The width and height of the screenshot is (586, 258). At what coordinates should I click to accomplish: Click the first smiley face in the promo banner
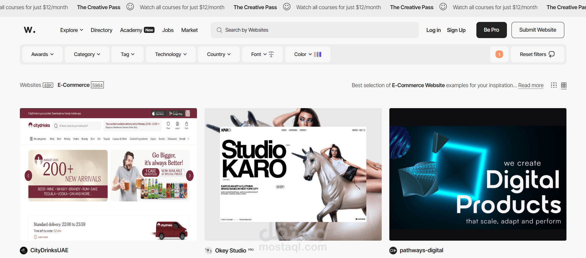(130, 7)
